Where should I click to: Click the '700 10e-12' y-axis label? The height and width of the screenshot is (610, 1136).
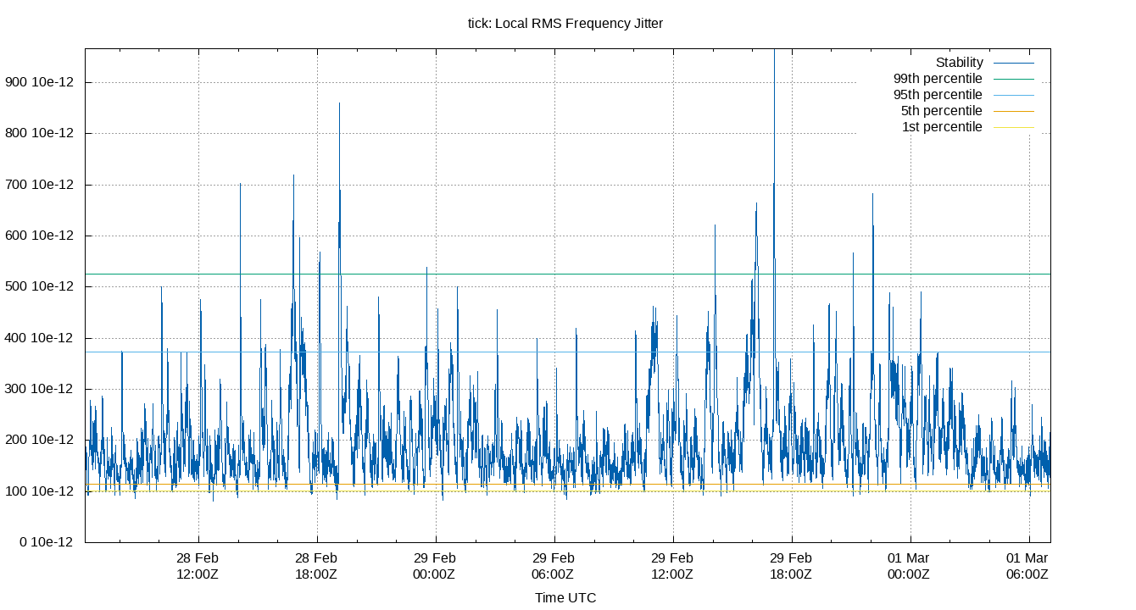(39, 185)
